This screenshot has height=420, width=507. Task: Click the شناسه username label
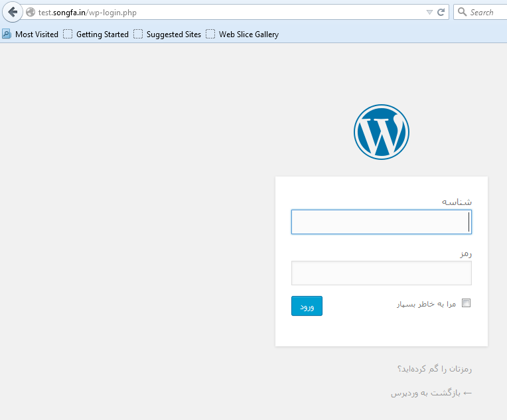click(457, 202)
